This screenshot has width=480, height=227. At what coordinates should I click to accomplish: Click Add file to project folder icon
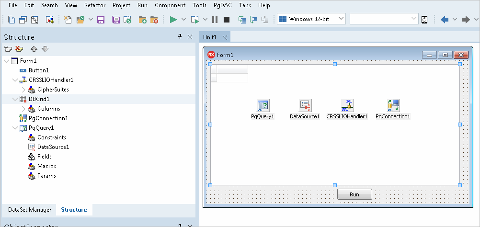click(x=142, y=20)
